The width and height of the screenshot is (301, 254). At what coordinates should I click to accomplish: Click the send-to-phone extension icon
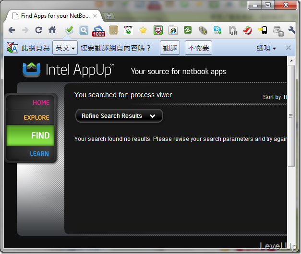click(x=263, y=30)
